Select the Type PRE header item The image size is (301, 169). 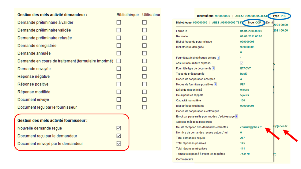tap(279, 16)
